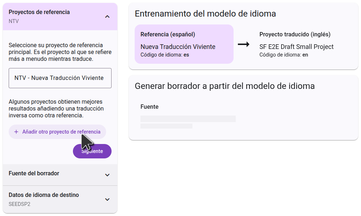Select the Proyectos de referencia panel title
This screenshot has height=216, width=361.
39,12
